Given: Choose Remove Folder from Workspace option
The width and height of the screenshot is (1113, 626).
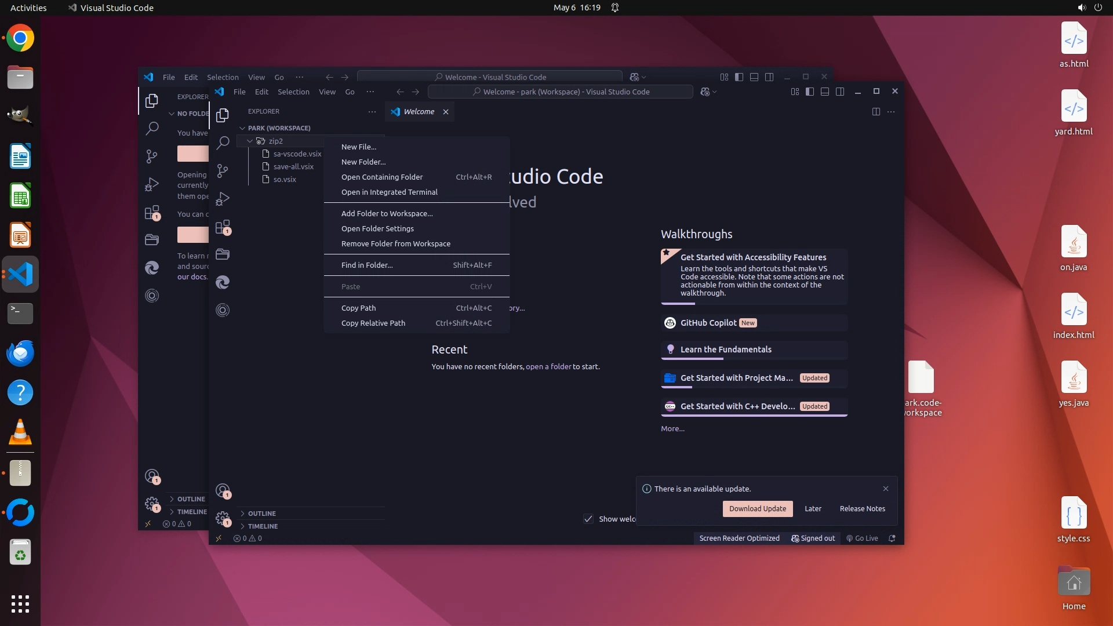Looking at the screenshot, I should tap(395, 244).
